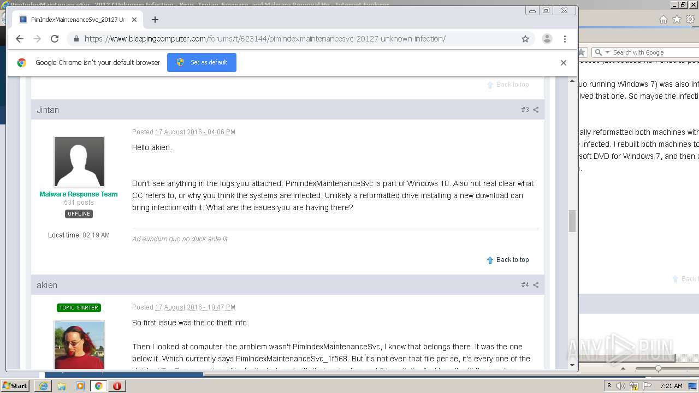
Task: Open Tools gear in background browser
Action: [690, 20]
